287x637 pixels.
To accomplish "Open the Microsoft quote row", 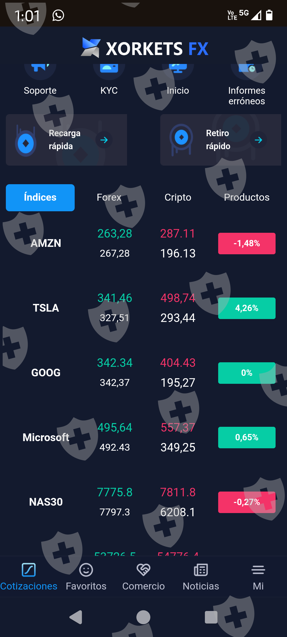I will pos(143,437).
